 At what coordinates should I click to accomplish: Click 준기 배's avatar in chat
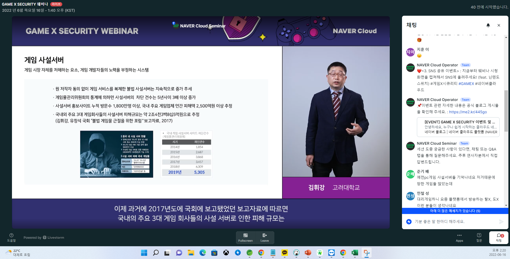[x=411, y=174]
